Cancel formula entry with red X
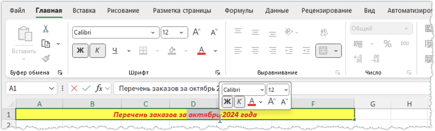 pyautogui.click(x=74, y=88)
